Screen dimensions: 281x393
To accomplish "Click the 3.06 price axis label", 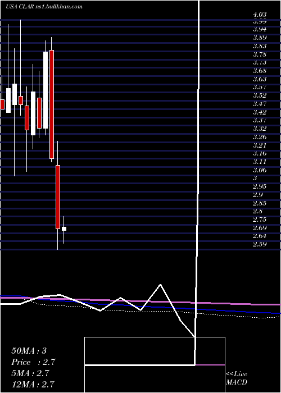I will coord(260,170).
